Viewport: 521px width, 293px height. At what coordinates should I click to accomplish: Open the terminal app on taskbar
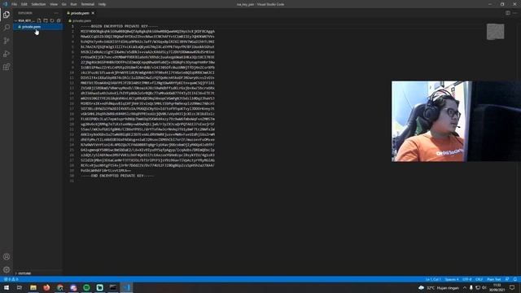pos(113,287)
